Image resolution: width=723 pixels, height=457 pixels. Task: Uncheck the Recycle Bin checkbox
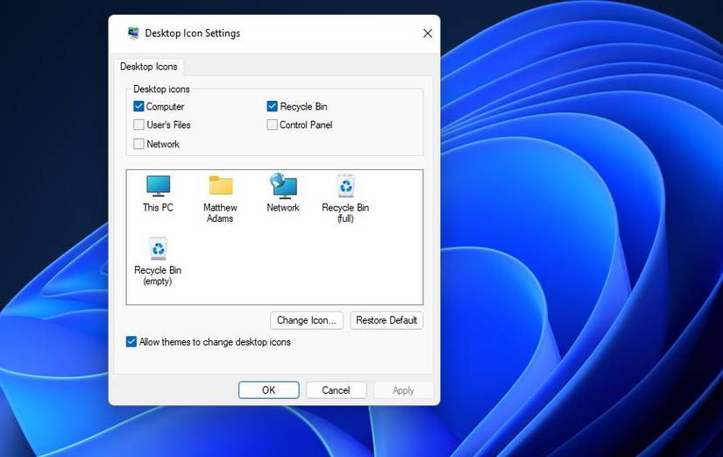coord(272,107)
